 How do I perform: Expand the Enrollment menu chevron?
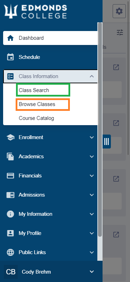click(x=92, y=138)
